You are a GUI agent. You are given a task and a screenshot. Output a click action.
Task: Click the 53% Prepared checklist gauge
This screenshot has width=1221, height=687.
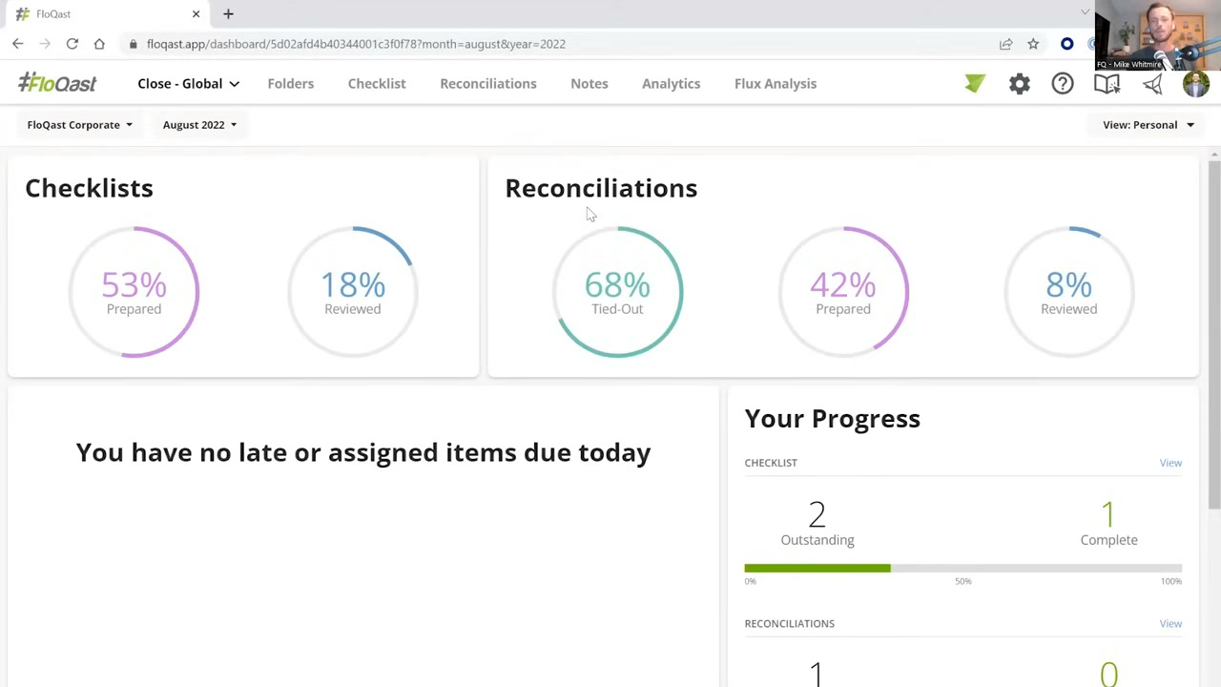coord(135,292)
